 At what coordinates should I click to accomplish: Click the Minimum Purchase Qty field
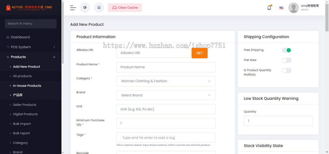(x=166, y=123)
